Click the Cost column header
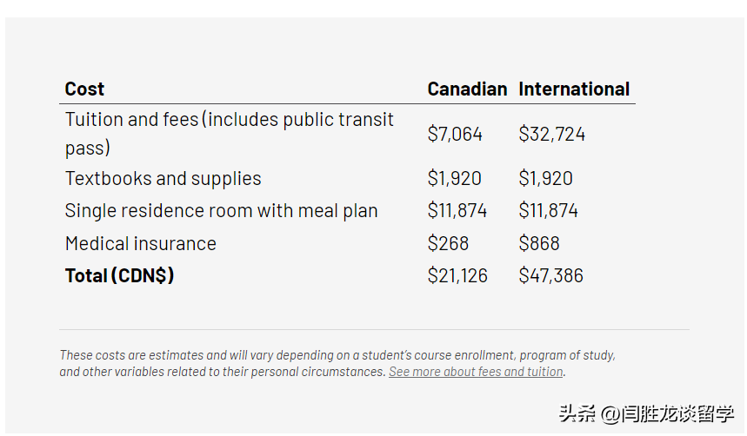 [84, 89]
